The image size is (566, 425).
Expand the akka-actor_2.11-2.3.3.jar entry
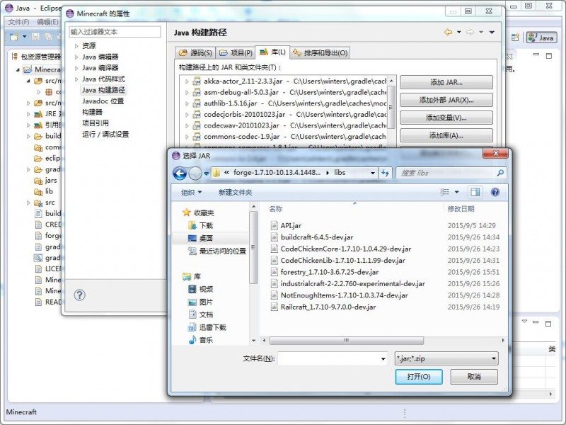click(187, 81)
